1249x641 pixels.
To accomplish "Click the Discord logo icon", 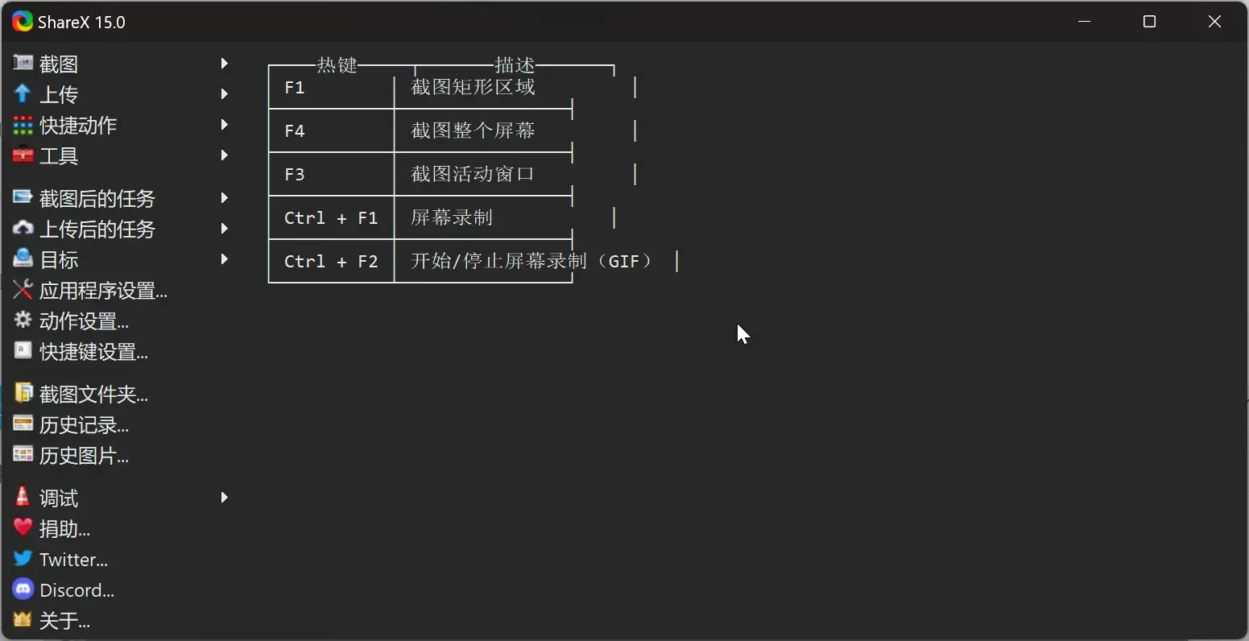I will 23,589.
